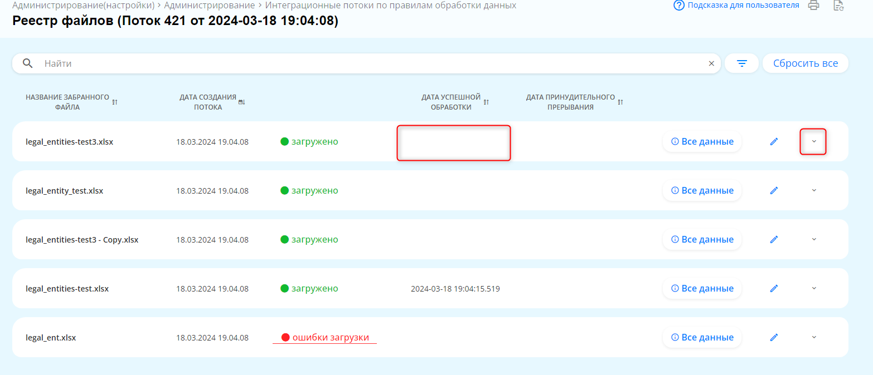Click the print icon in header
Screen dimensions: 873x375
point(814,6)
